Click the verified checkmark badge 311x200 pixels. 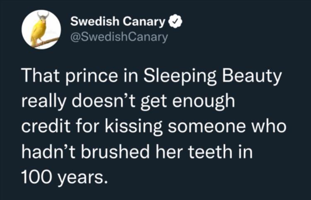[174, 21]
